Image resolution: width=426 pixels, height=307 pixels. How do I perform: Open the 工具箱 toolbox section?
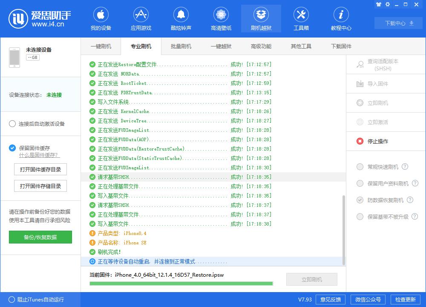[301, 18]
